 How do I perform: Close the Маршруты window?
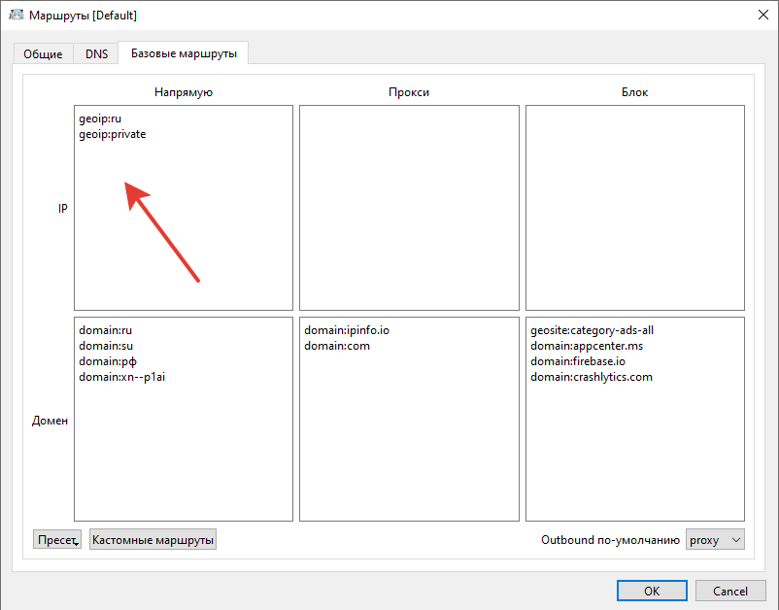pyautogui.click(x=763, y=15)
